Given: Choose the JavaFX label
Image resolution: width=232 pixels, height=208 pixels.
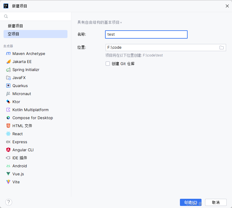Looking at the screenshot, I should pos(19,78).
